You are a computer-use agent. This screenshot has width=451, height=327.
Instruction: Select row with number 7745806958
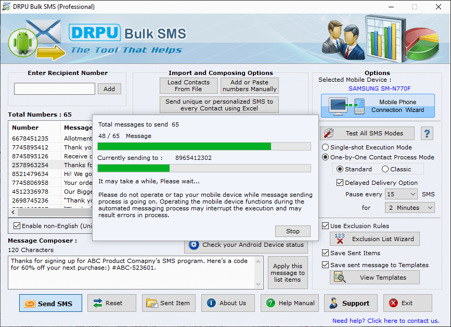50,183
